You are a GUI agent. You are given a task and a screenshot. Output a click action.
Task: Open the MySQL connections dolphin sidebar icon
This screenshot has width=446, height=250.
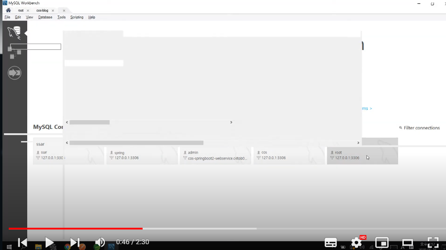click(14, 32)
